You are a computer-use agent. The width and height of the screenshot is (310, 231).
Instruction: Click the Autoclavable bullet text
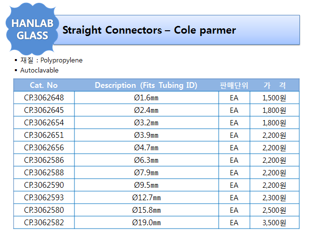pyautogui.click(x=39, y=70)
